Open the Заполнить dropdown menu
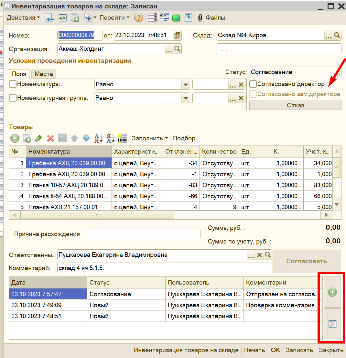The width and height of the screenshot is (346, 358). pyautogui.click(x=150, y=138)
